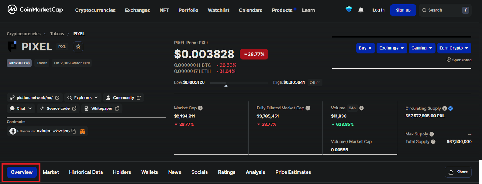482x184 pixels.
Task: Click the slash shortcut key icon
Action: point(466,10)
